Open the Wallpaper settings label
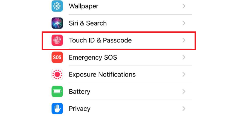Viewport: 235px width, 117px height. (84, 6)
